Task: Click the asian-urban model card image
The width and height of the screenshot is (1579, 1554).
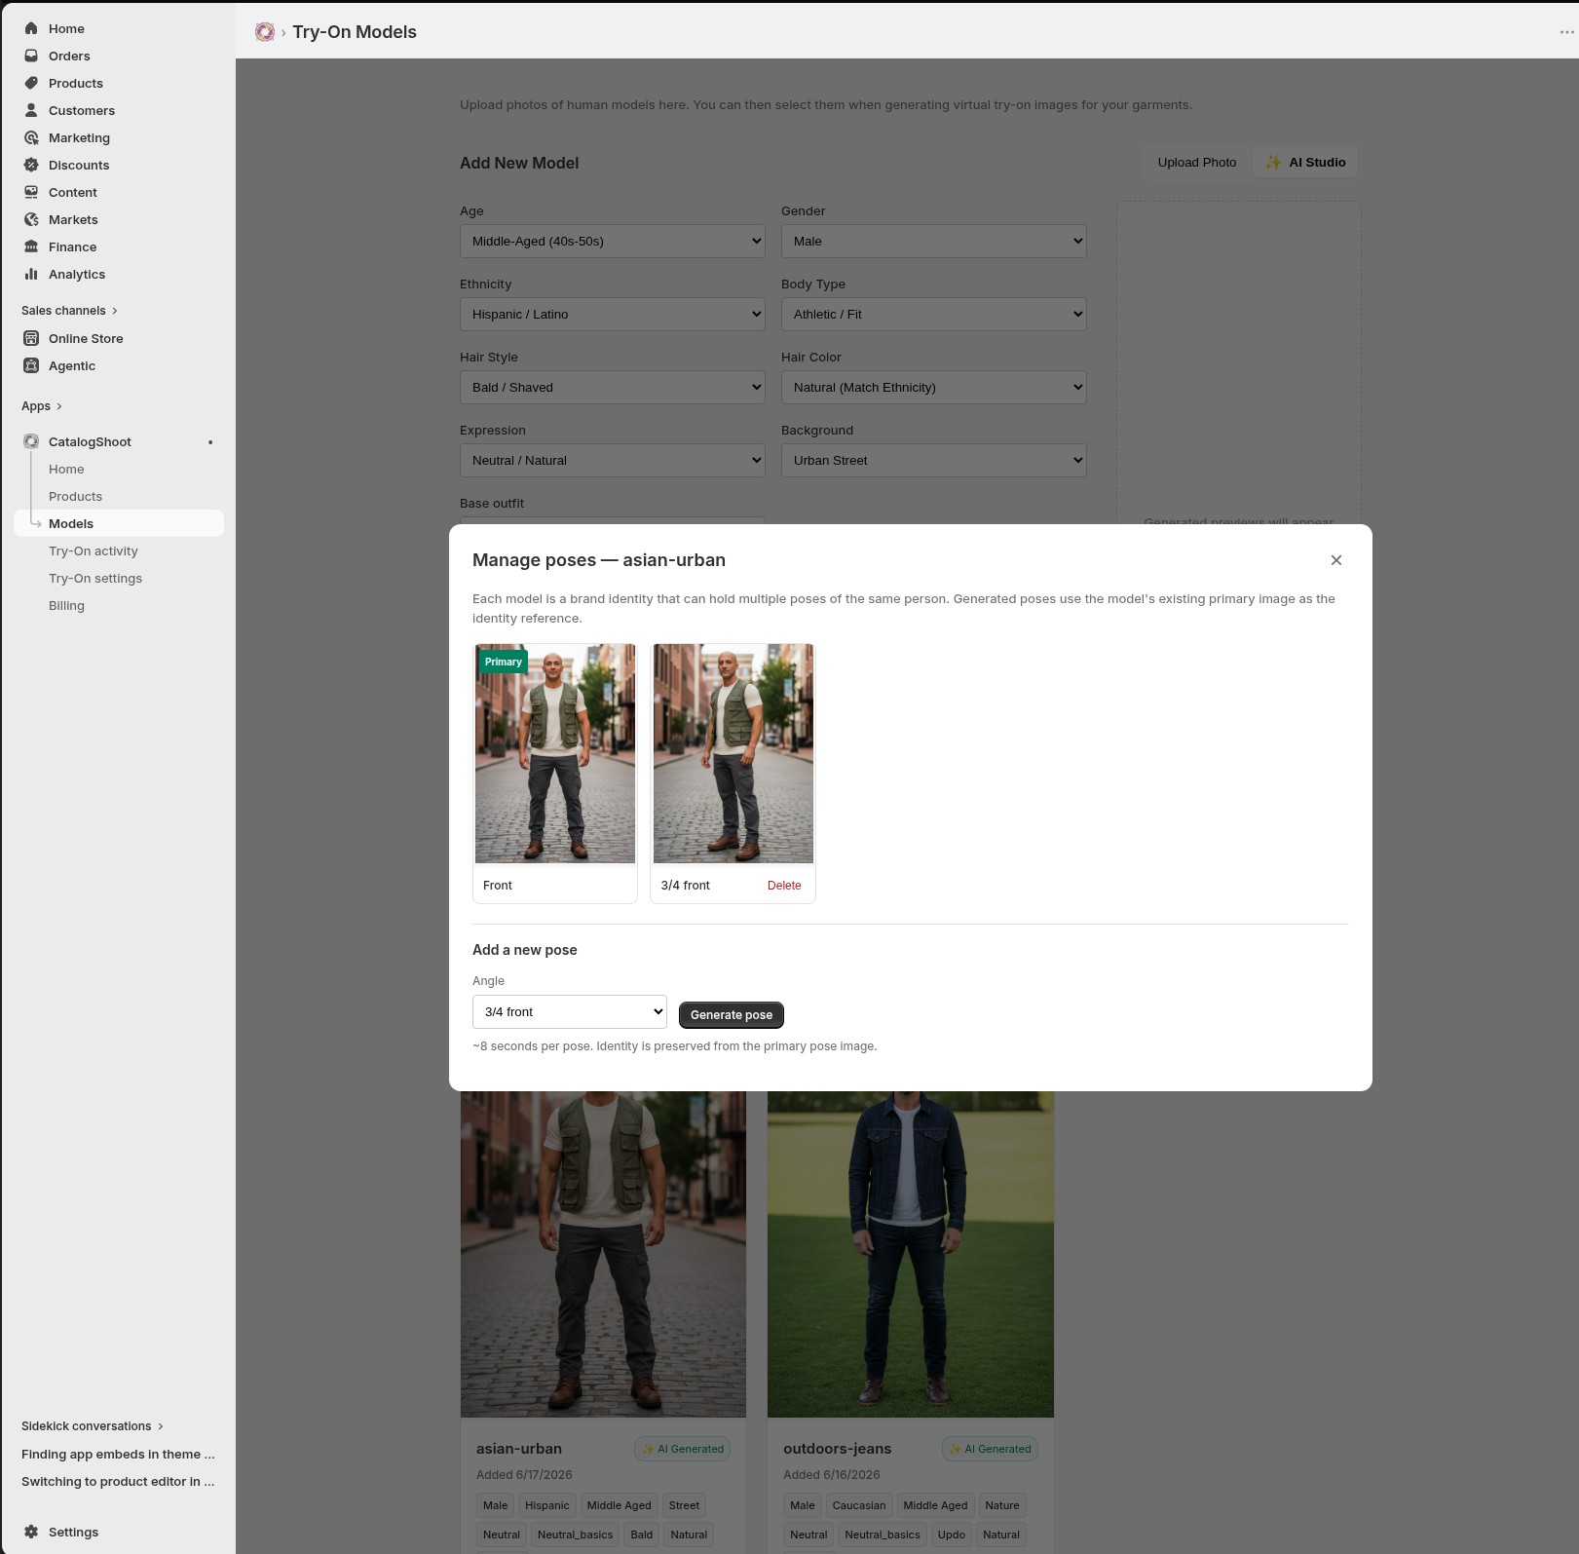Action: (603, 1254)
